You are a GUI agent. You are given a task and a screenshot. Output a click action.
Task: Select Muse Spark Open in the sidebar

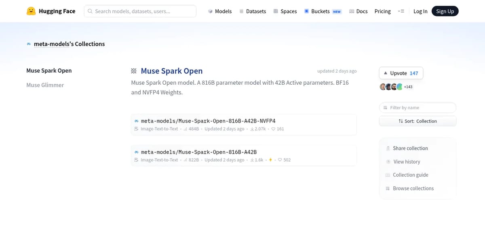point(49,71)
